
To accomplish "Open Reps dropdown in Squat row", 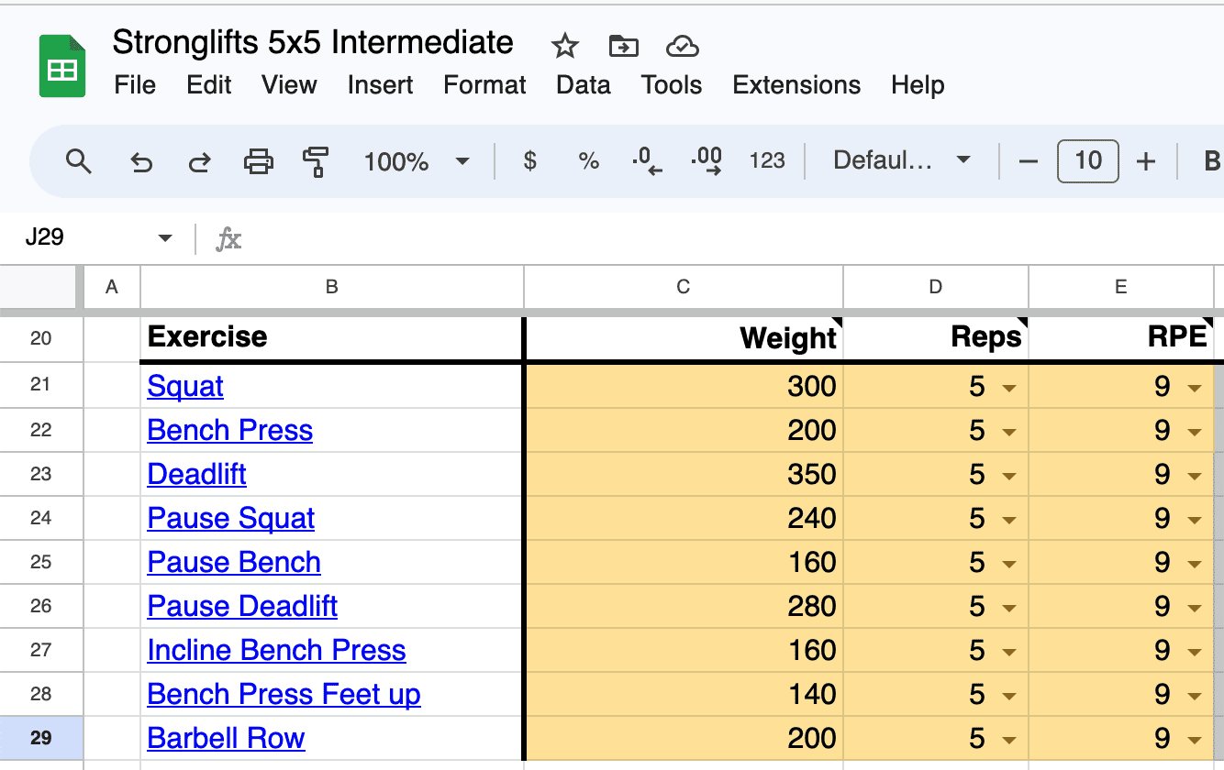I will tap(1009, 389).
